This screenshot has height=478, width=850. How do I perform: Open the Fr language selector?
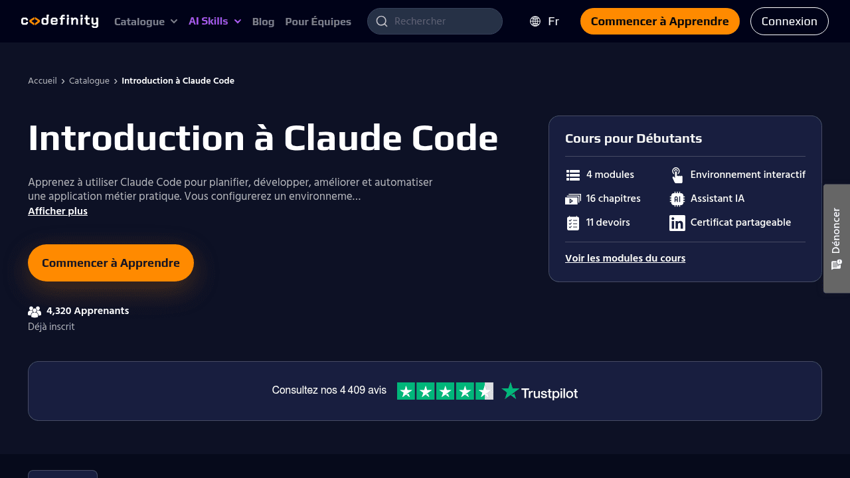pos(545,21)
